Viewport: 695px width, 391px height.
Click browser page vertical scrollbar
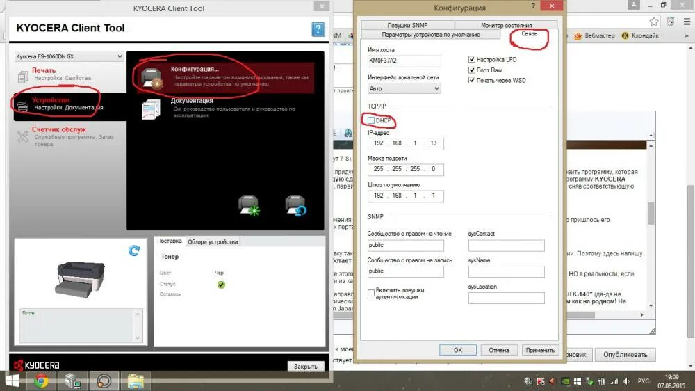(690, 261)
